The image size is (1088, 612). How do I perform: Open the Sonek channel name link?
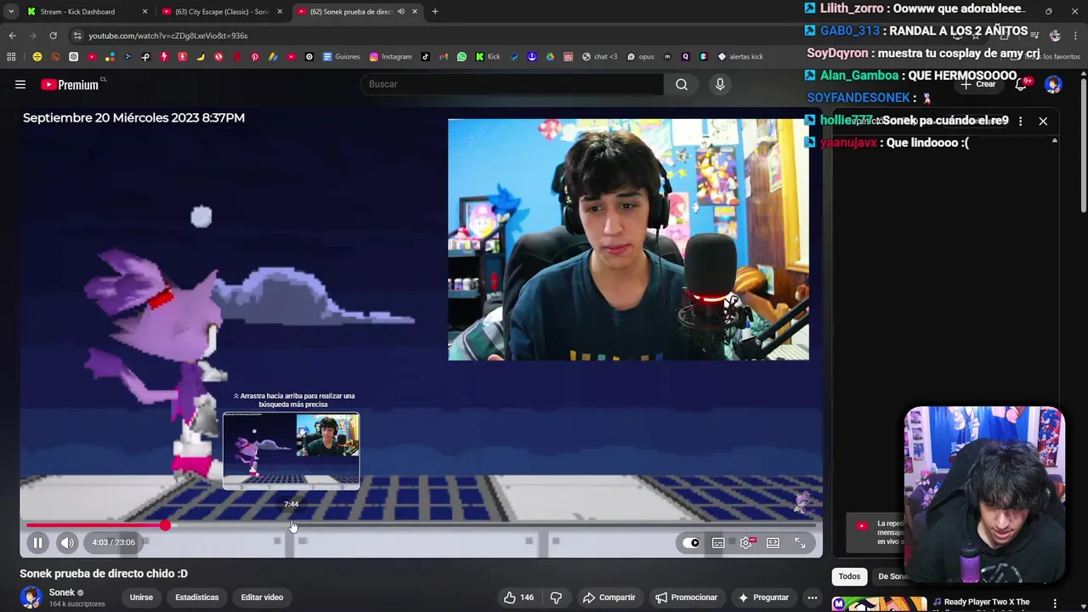(62, 592)
